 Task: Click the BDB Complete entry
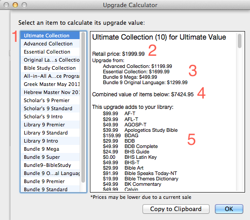pyautogui.click(x=130, y=146)
